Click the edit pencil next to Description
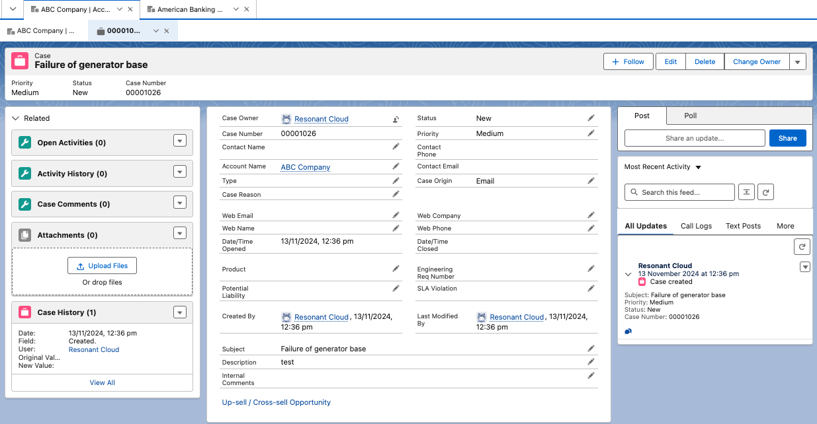This screenshot has width=817, height=424. tap(591, 362)
